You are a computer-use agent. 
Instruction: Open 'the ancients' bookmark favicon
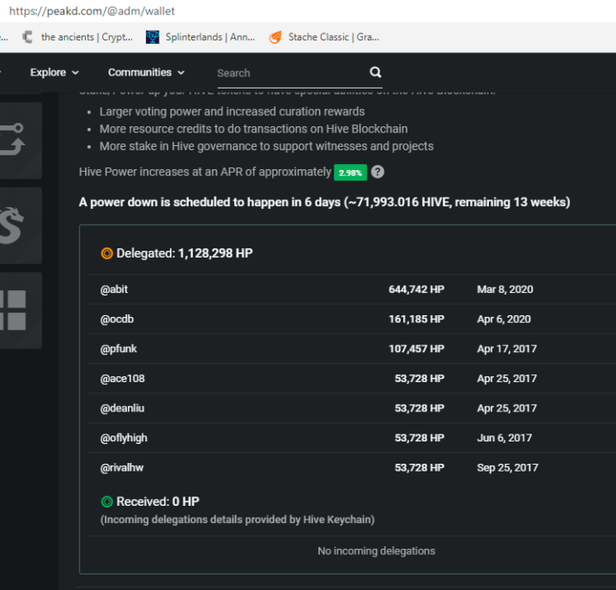click(x=27, y=37)
